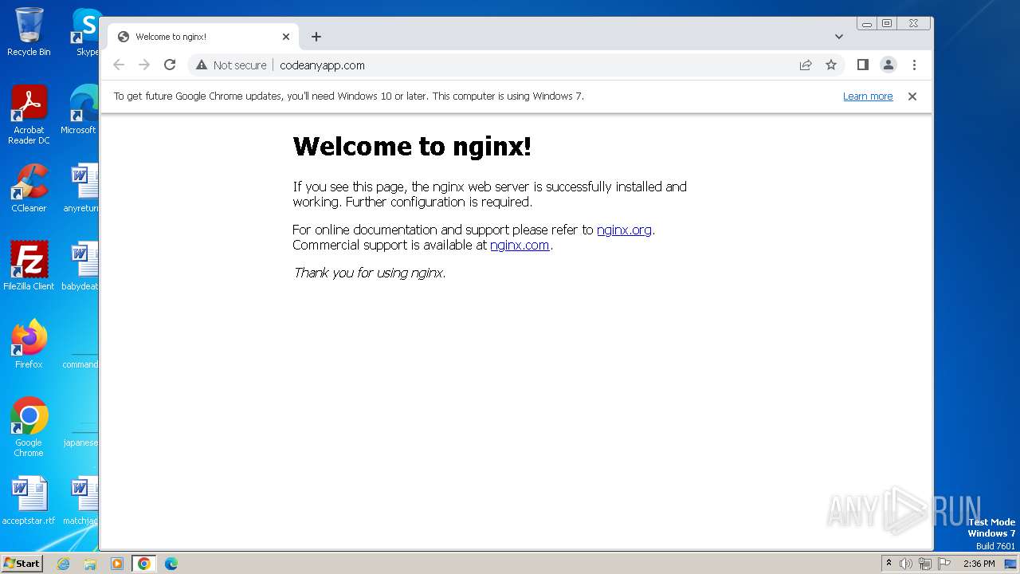Click the address bar URL codeanyapp.com
This screenshot has width=1020, height=574.
pos(322,65)
